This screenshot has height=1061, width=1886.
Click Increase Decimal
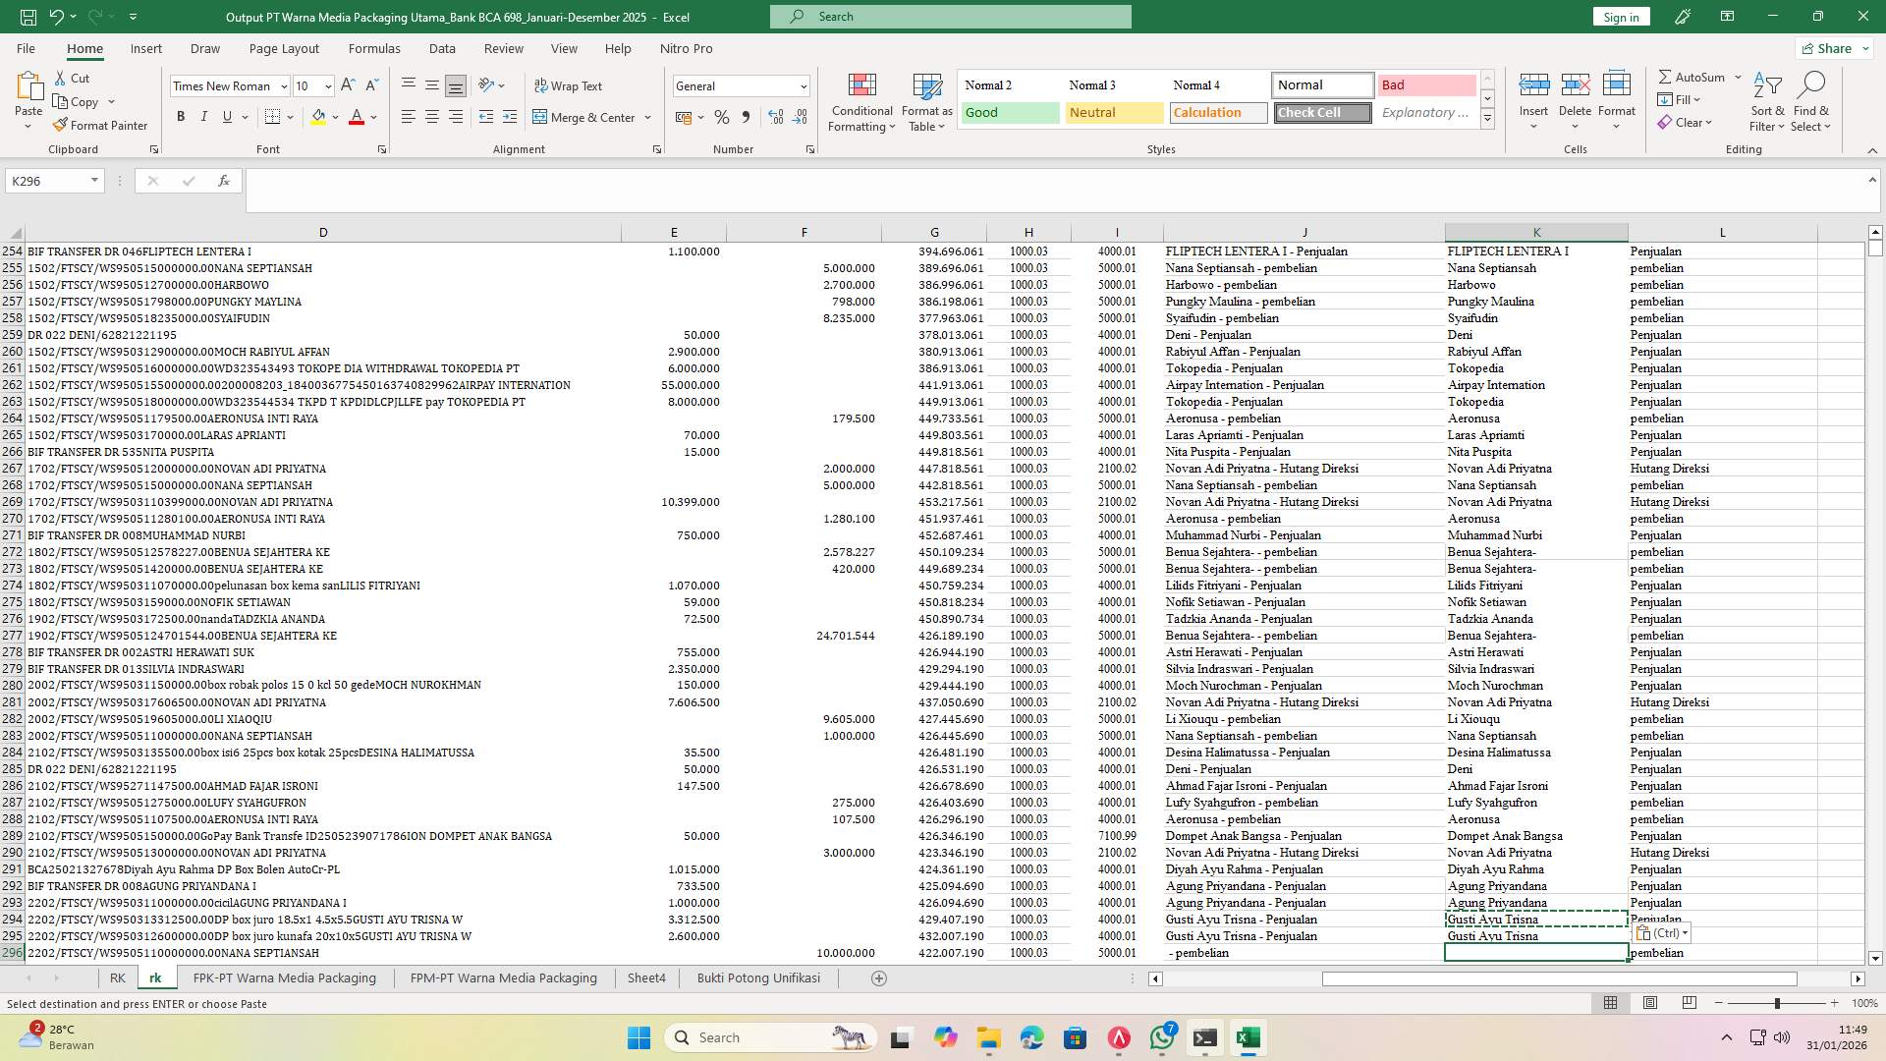click(774, 117)
